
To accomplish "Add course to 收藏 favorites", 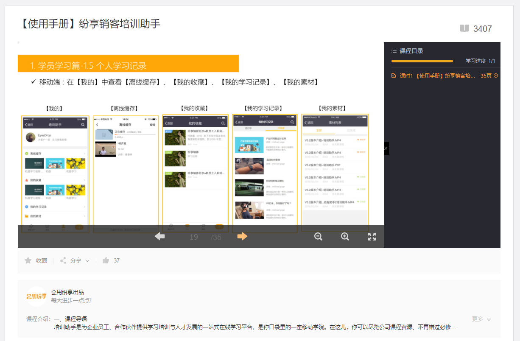I will click(x=42, y=260).
